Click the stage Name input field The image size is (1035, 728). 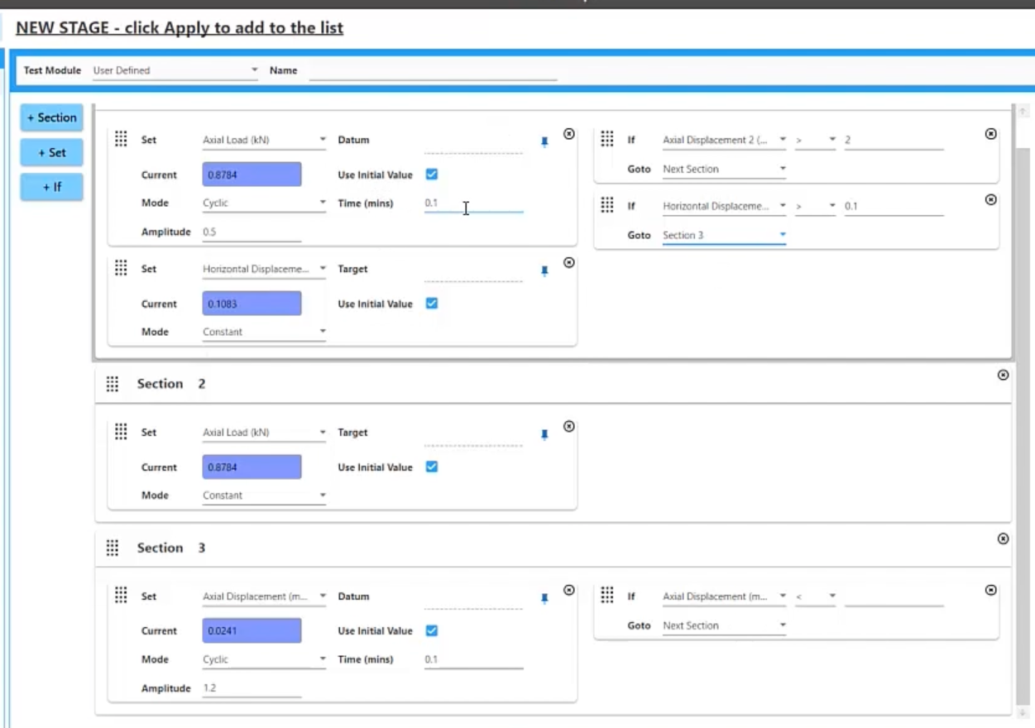click(433, 71)
